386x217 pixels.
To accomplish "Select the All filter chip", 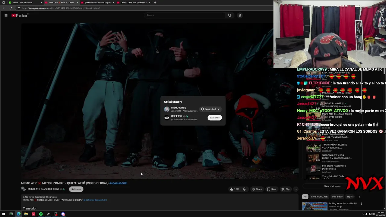I will click(305, 197).
